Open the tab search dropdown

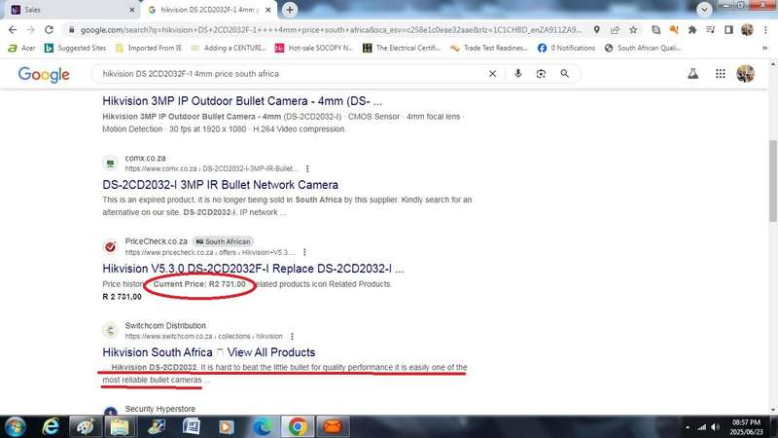pos(704,10)
